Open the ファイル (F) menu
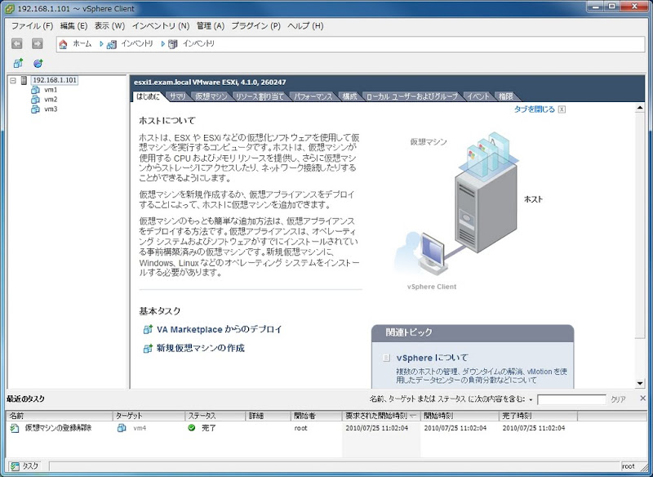 coord(32,26)
